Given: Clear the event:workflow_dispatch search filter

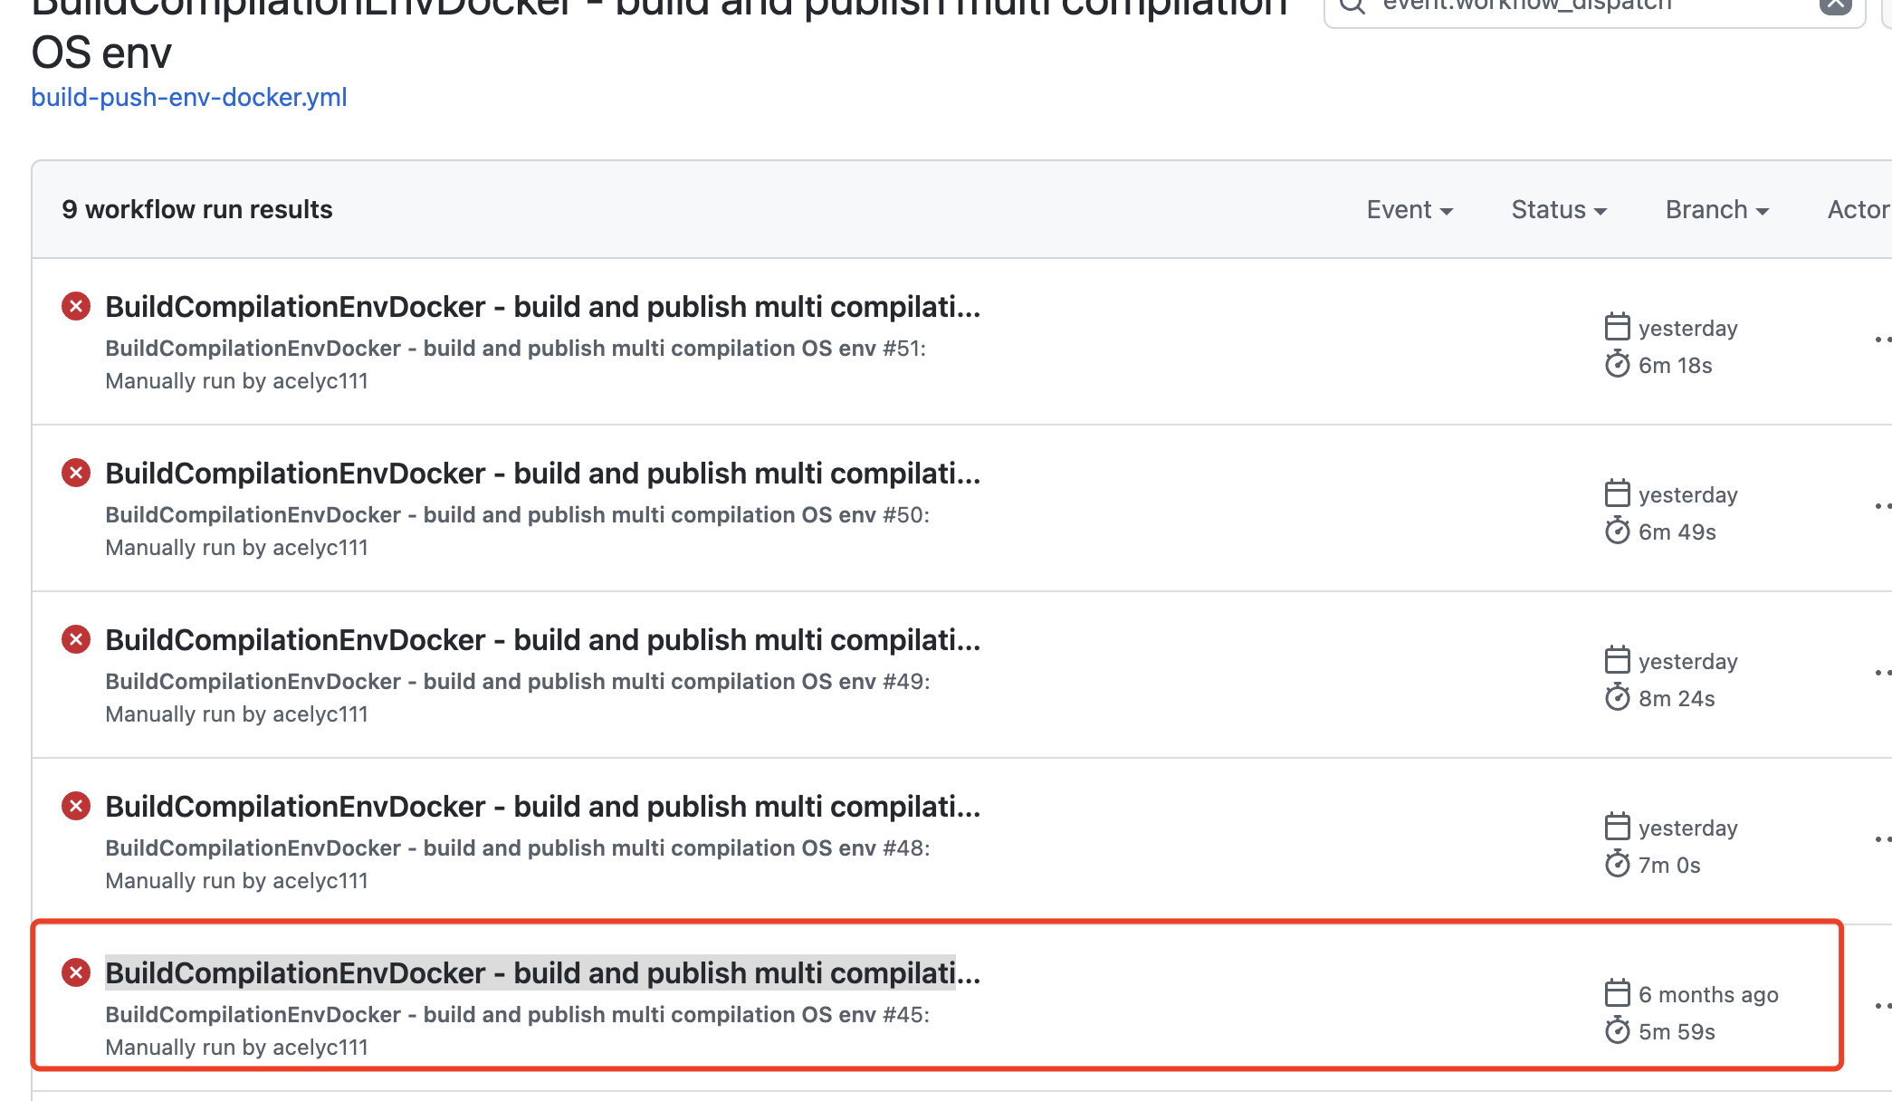Looking at the screenshot, I should [x=1835, y=5].
